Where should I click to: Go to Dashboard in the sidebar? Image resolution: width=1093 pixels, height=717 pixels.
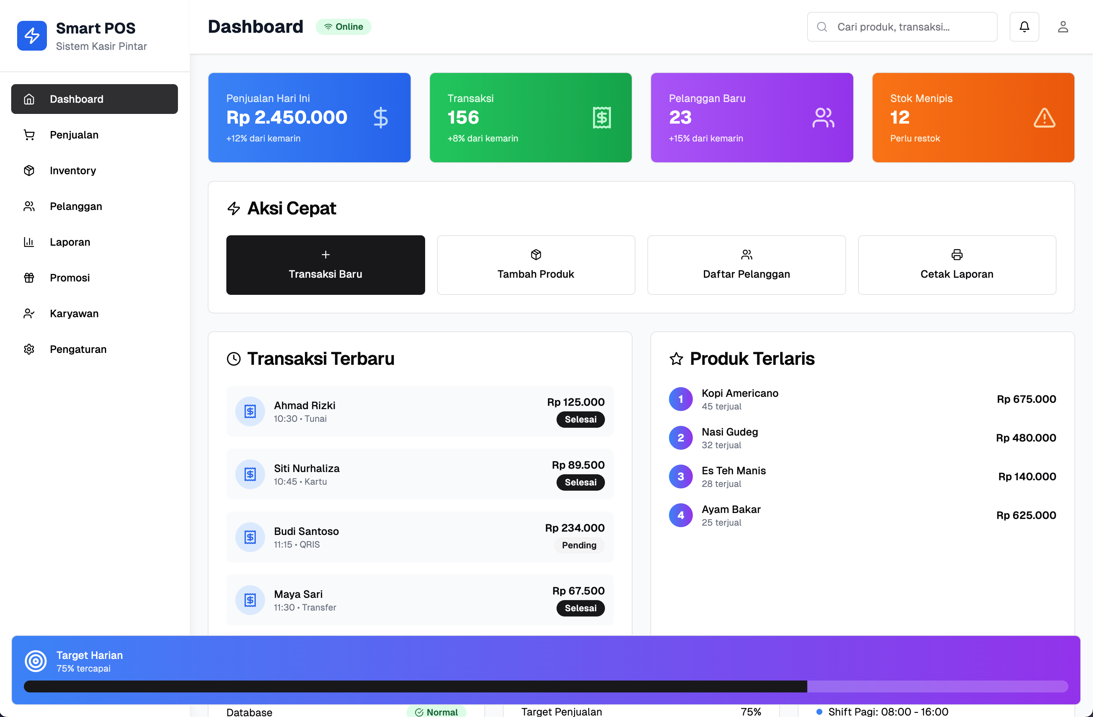(x=95, y=99)
